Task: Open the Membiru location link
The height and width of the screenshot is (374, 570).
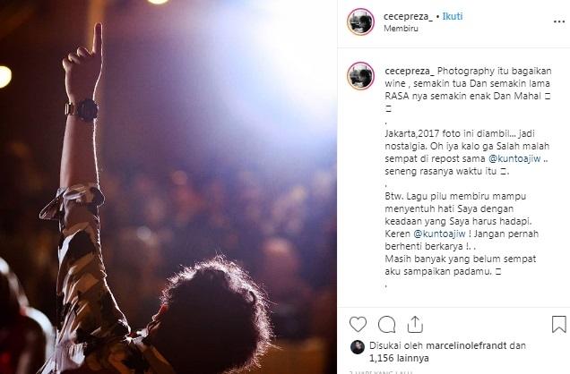Action: [401, 29]
